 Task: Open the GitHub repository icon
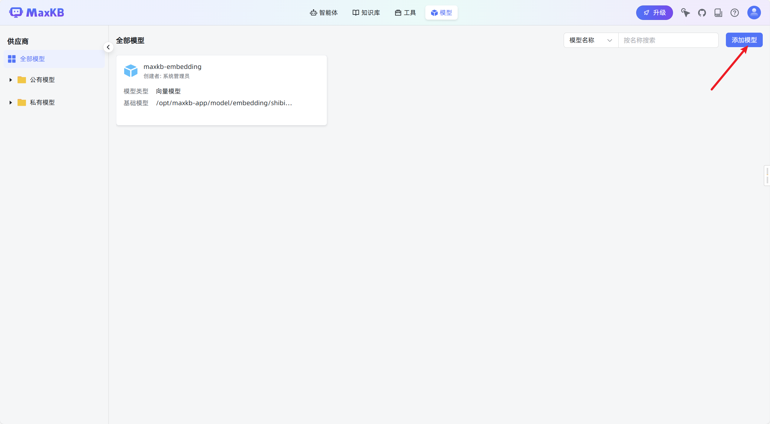[702, 13]
